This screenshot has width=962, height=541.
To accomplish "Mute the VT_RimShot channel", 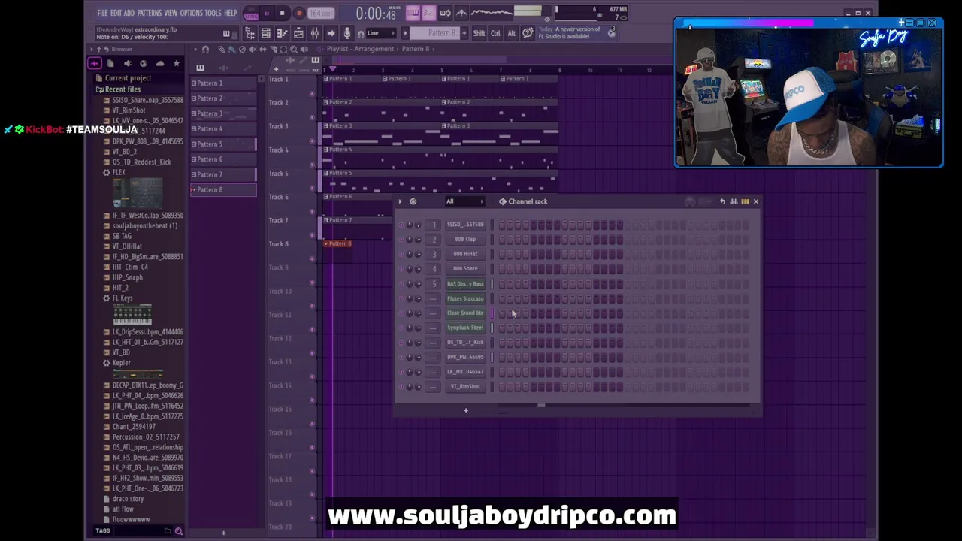I will pos(401,387).
